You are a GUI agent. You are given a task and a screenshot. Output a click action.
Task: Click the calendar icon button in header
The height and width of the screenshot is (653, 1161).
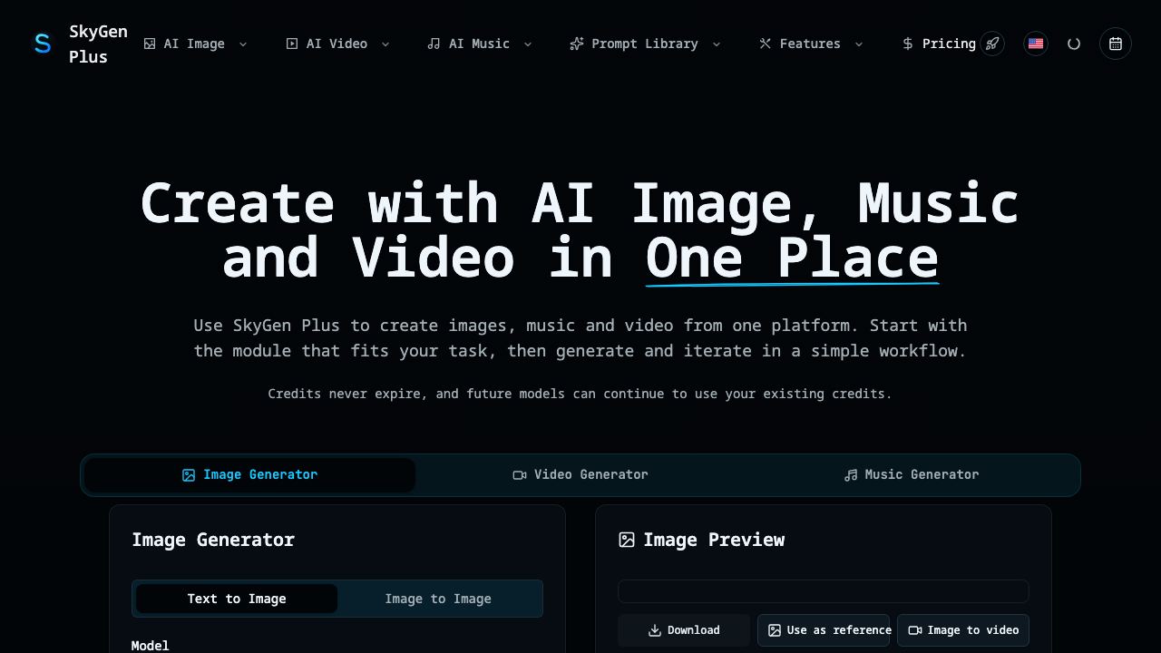pyautogui.click(x=1116, y=44)
